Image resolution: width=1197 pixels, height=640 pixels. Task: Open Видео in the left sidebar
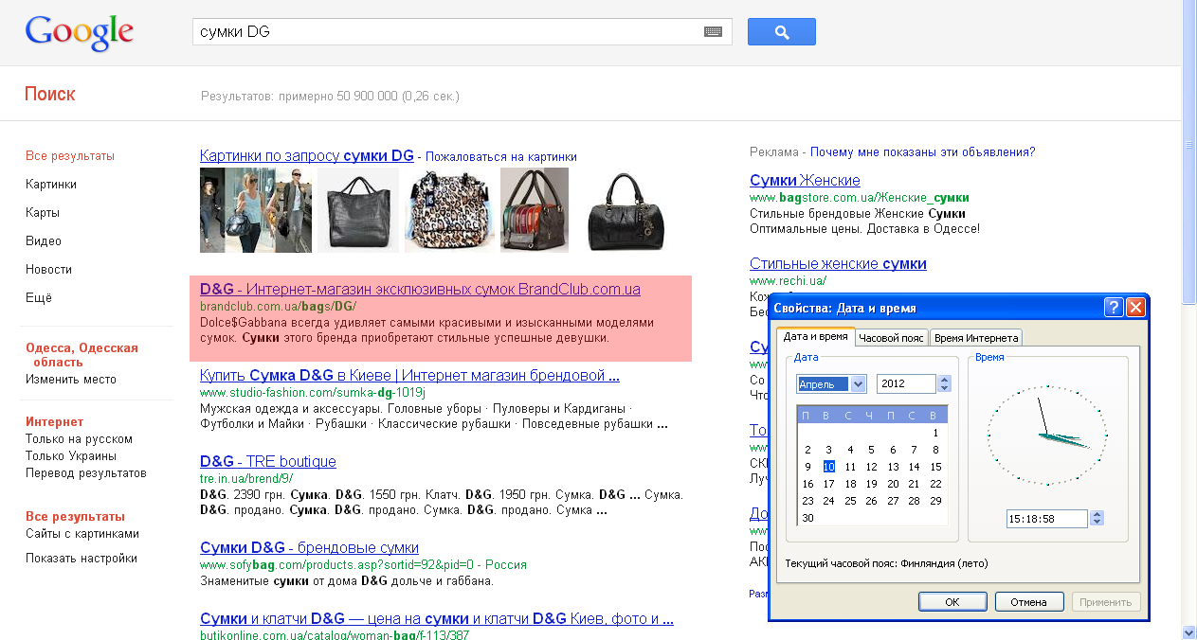point(44,241)
